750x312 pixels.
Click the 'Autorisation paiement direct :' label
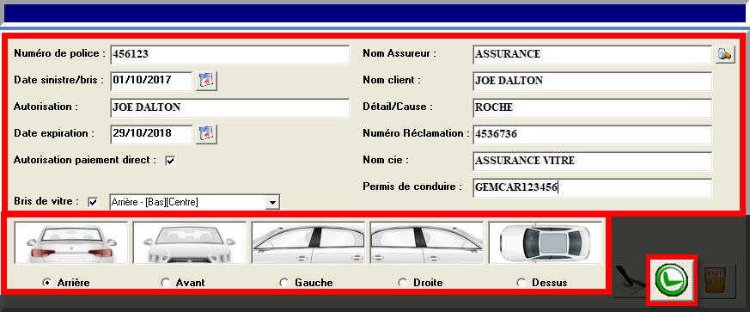[x=85, y=161]
